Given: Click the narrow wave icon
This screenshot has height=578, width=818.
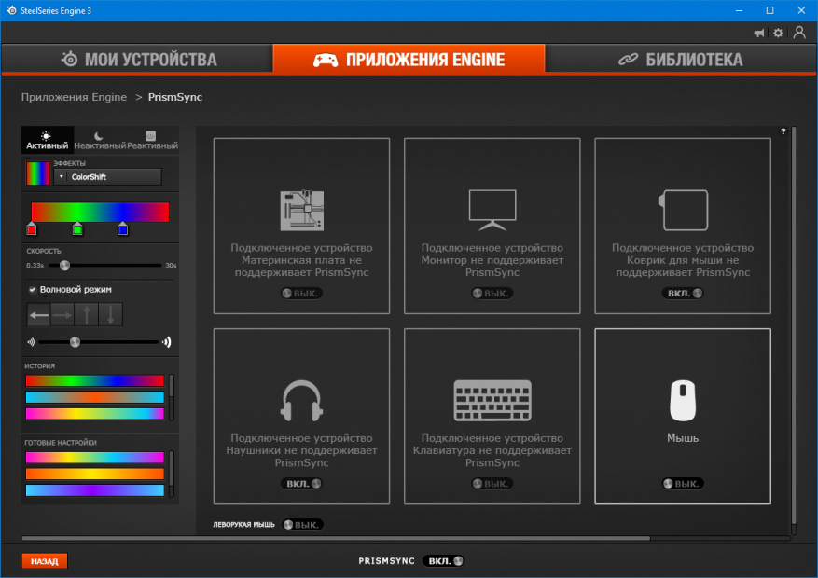Looking at the screenshot, I should click(x=31, y=342).
